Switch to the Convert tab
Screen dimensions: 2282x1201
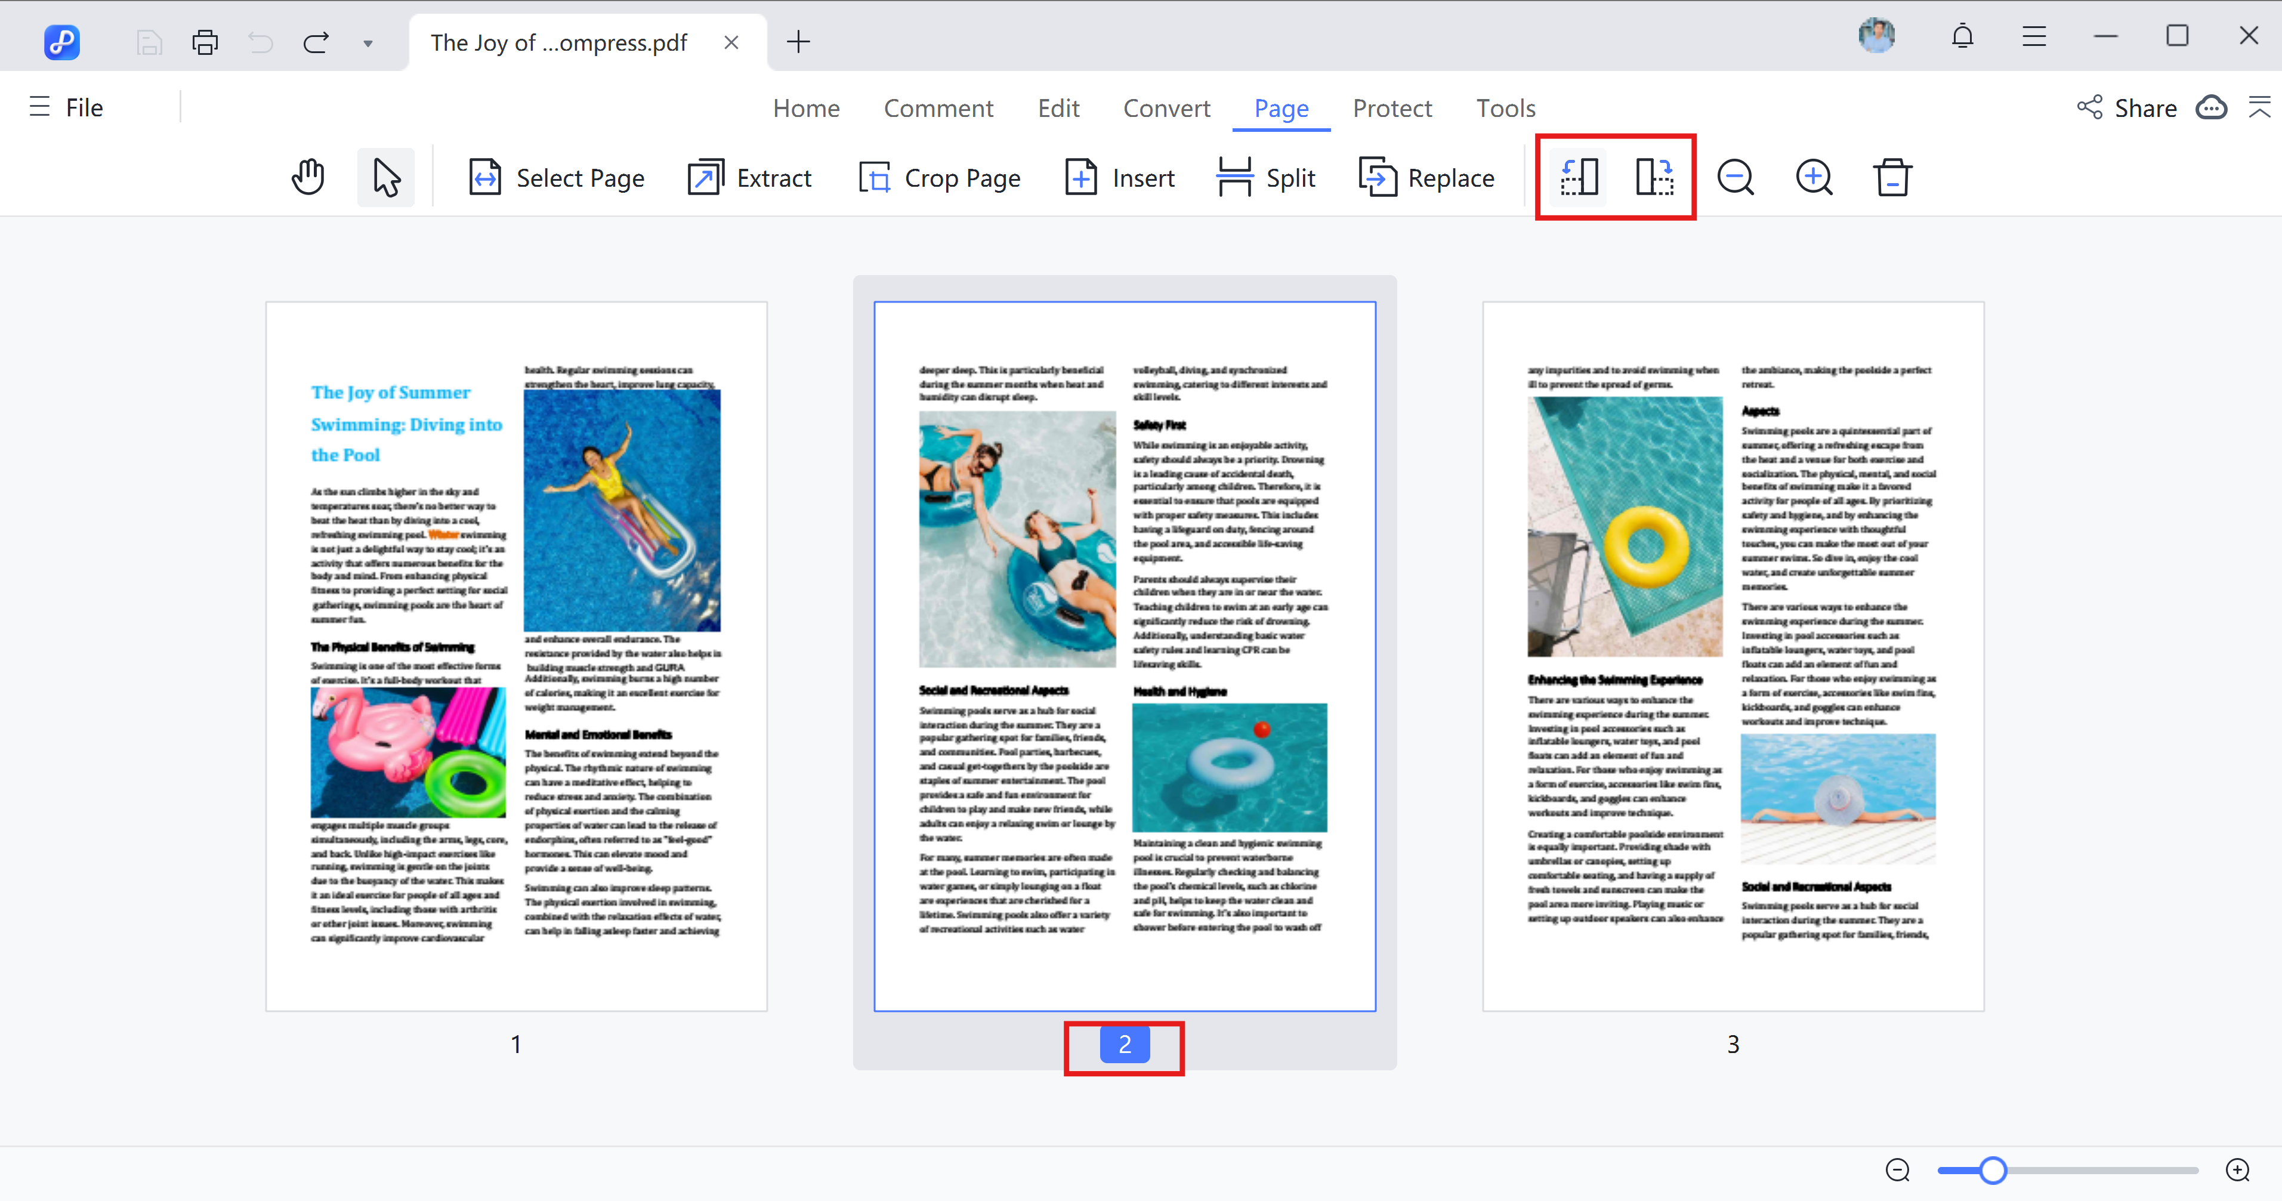(x=1167, y=107)
